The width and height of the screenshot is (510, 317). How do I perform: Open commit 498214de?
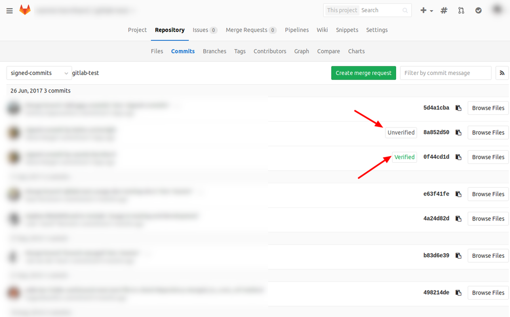436,292
